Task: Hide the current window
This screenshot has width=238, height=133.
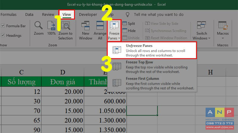Action: [x=129, y=31]
